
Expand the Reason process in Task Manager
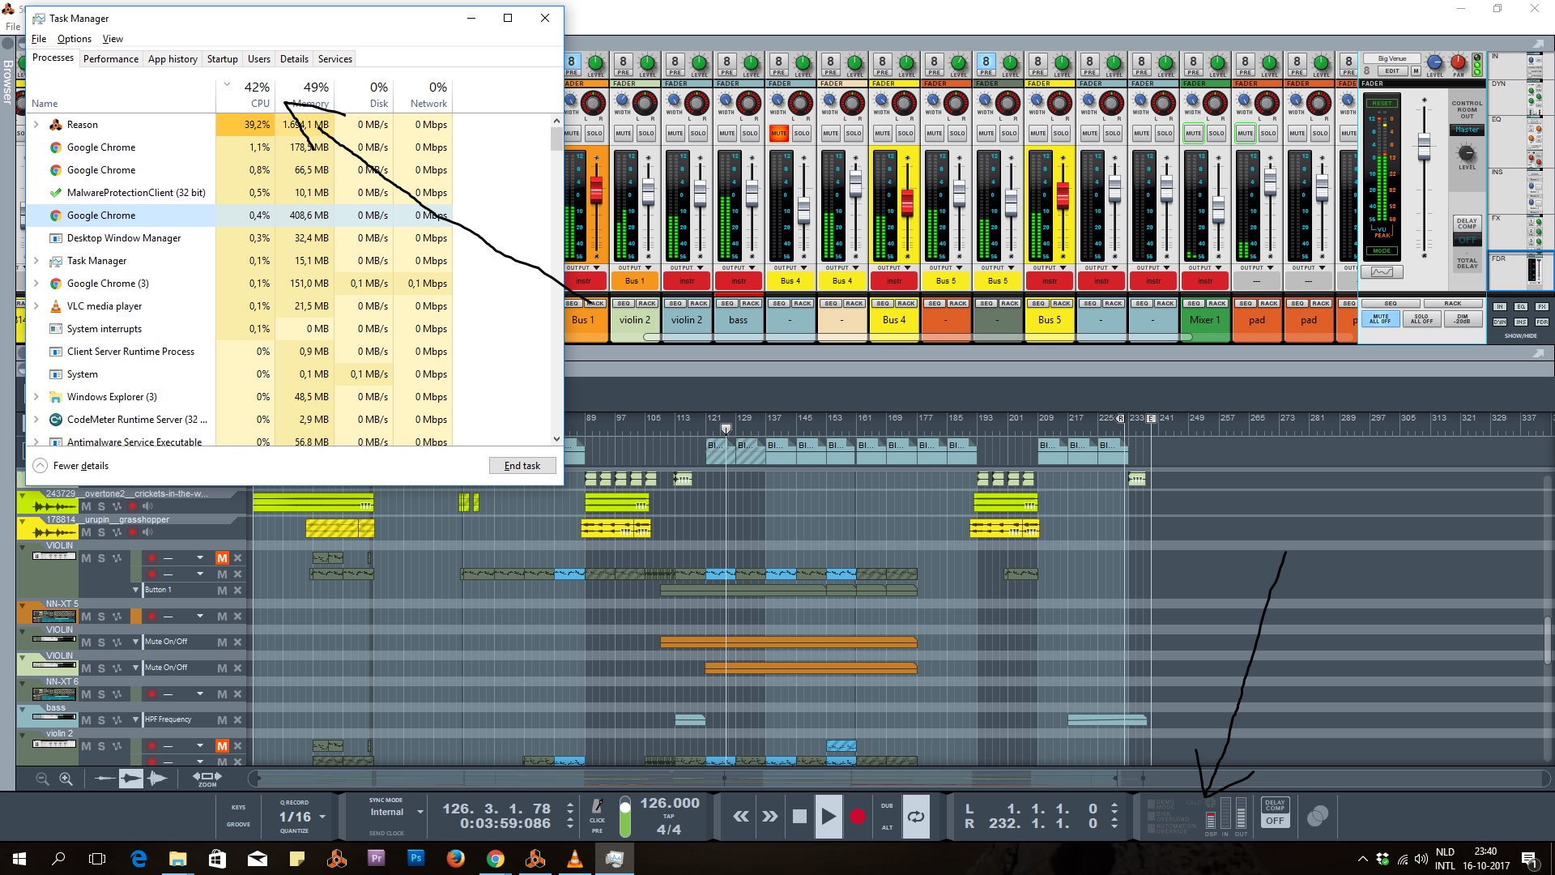coord(36,125)
